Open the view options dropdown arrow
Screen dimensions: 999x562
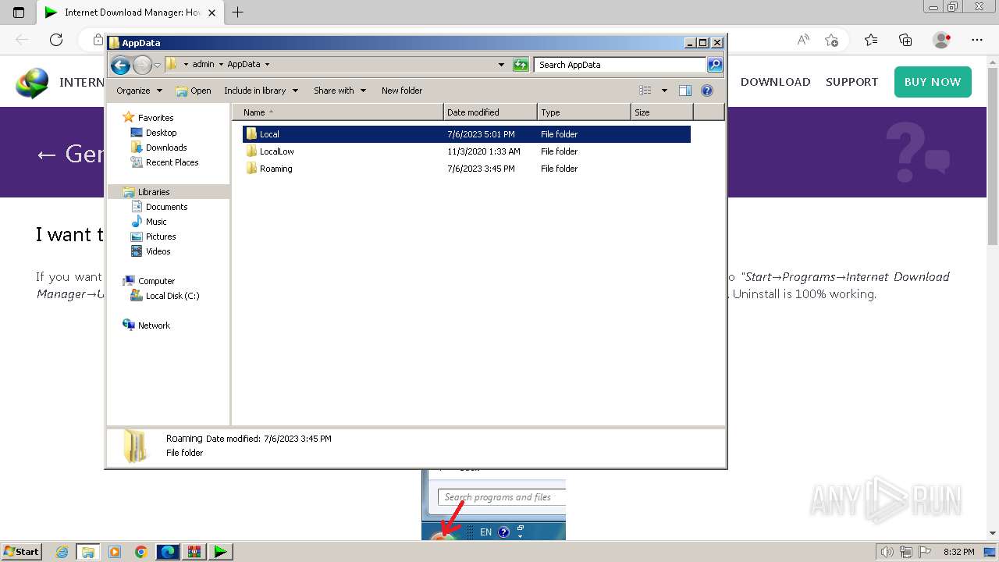pos(664,91)
